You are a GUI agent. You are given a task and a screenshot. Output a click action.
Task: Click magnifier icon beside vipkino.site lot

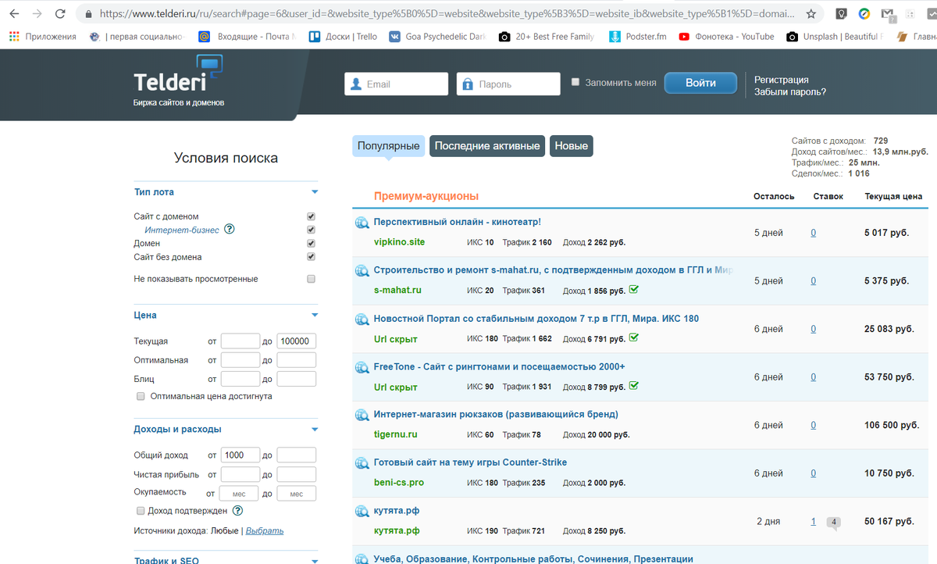(x=362, y=223)
